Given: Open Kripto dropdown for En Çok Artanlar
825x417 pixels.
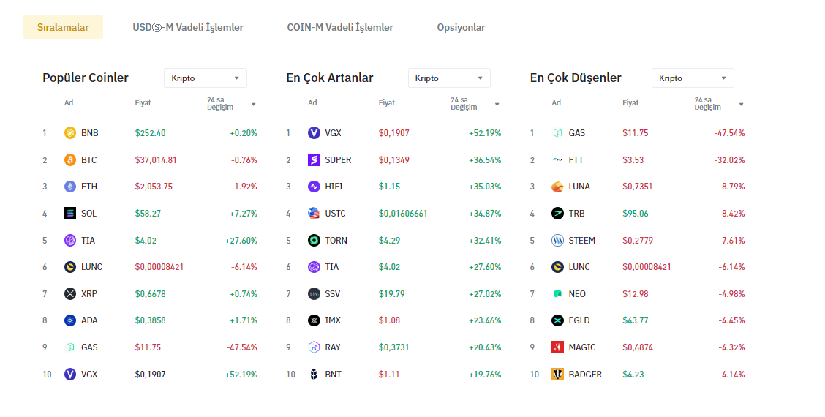Looking at the screenshot, I should tap(449, 78).
